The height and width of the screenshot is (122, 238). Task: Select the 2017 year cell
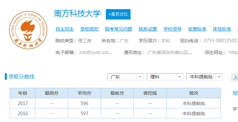pyautogui.click(x=23, y=103)
